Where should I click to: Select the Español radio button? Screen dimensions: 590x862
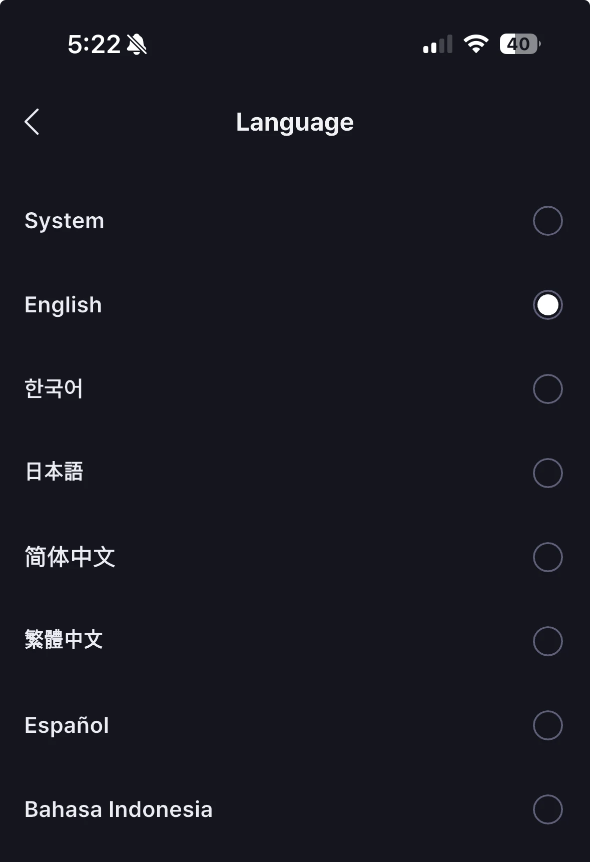(x=547, y=725)
